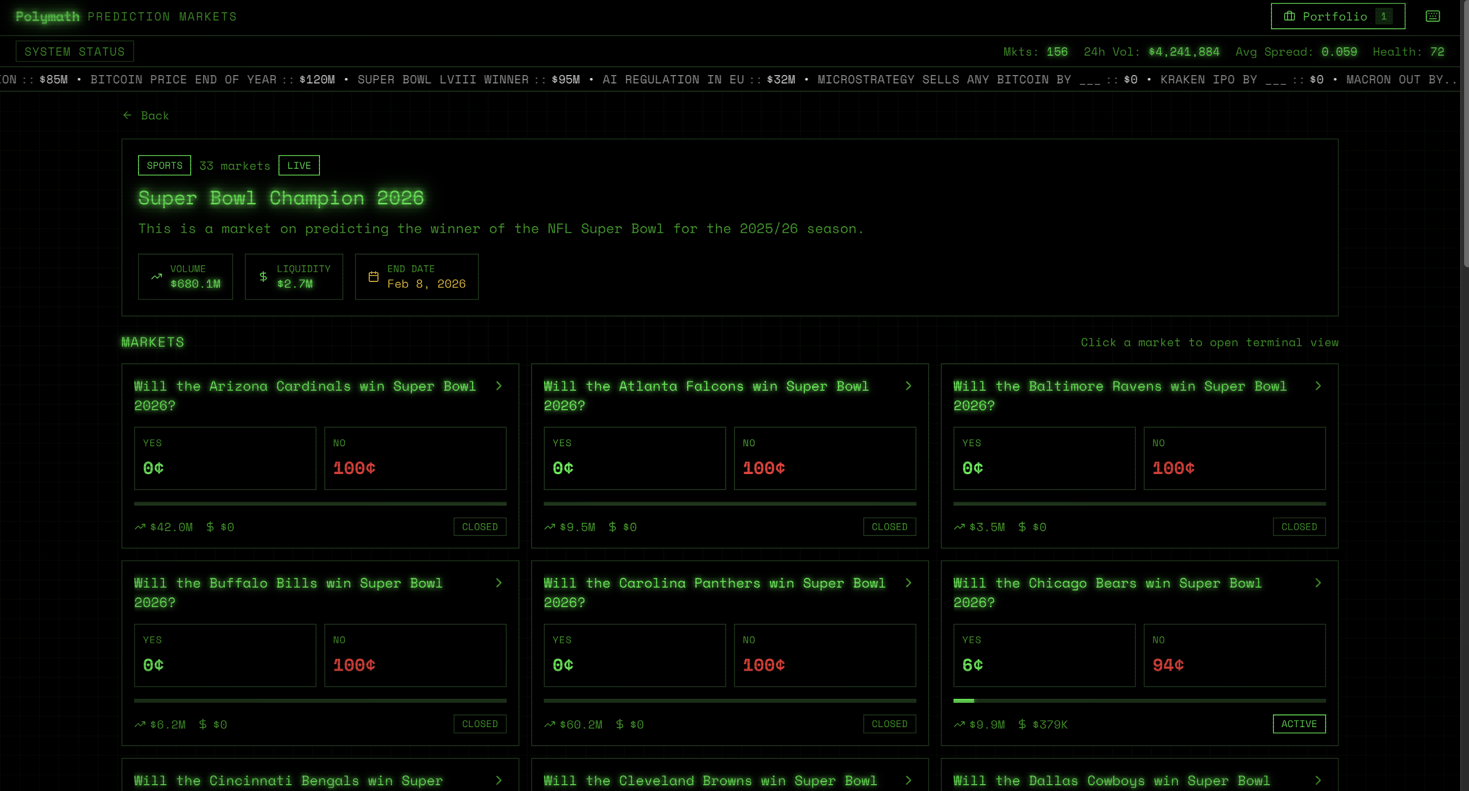The height and width of the screenshot is (791, 1469).
Task: Click dollar liquidity icon on Chicago Bears card
Action: click(x=1022, y=724)
